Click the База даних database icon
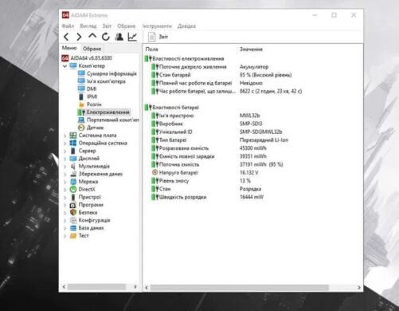Image resolution: width=399 pixels, height=311 pixels. (x=73, y=228)
